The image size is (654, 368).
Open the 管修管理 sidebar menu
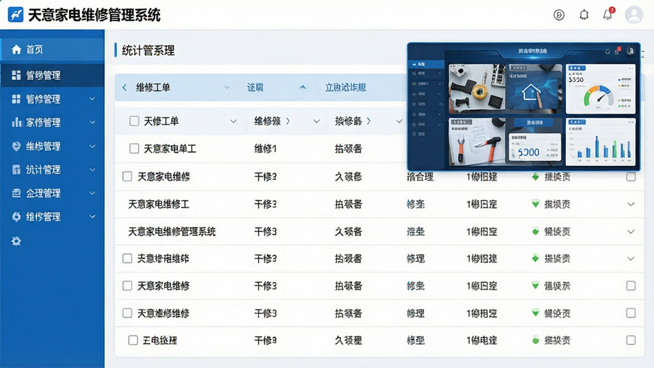tap(52, 99)
